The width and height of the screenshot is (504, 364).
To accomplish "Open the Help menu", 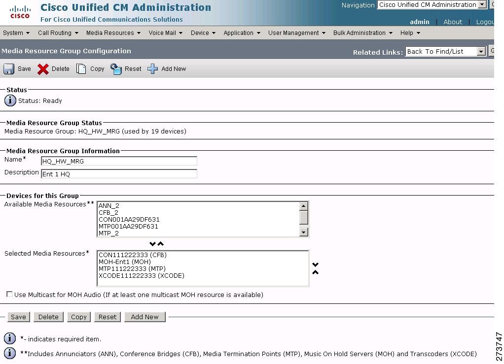I will [x=410, y=33].
